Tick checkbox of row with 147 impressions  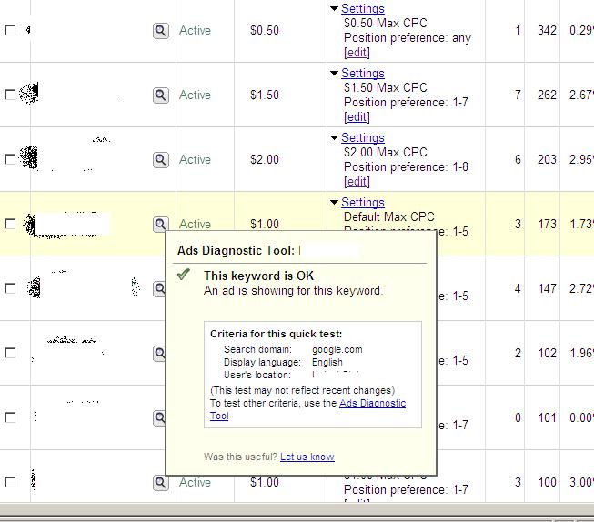[x=10, y=288]
